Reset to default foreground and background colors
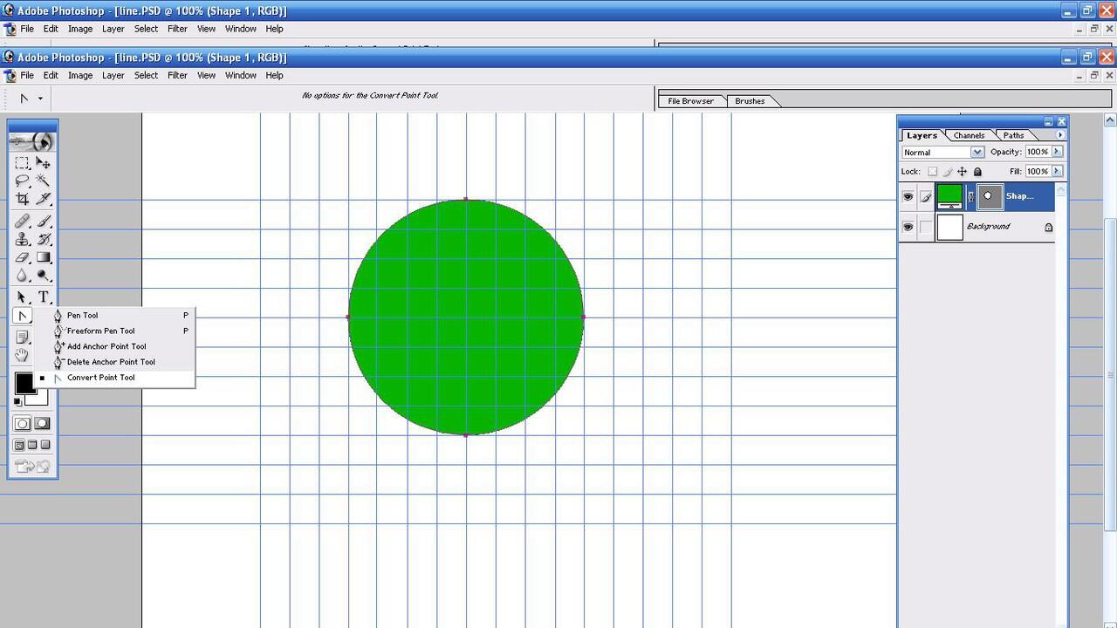 tap(17, 402)
